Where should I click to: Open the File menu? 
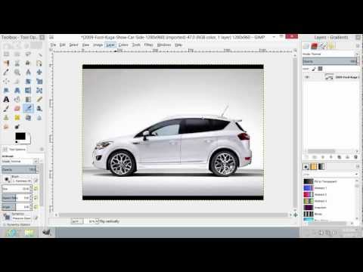tap(53, 45)
